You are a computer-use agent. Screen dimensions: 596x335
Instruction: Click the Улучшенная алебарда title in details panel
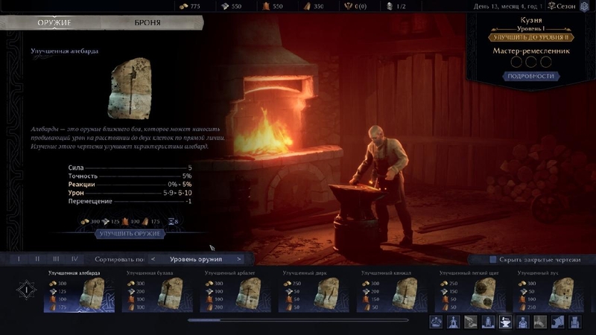[64, 51]
